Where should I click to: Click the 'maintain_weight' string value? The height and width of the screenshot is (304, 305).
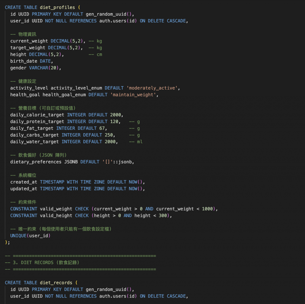point(133,95)
